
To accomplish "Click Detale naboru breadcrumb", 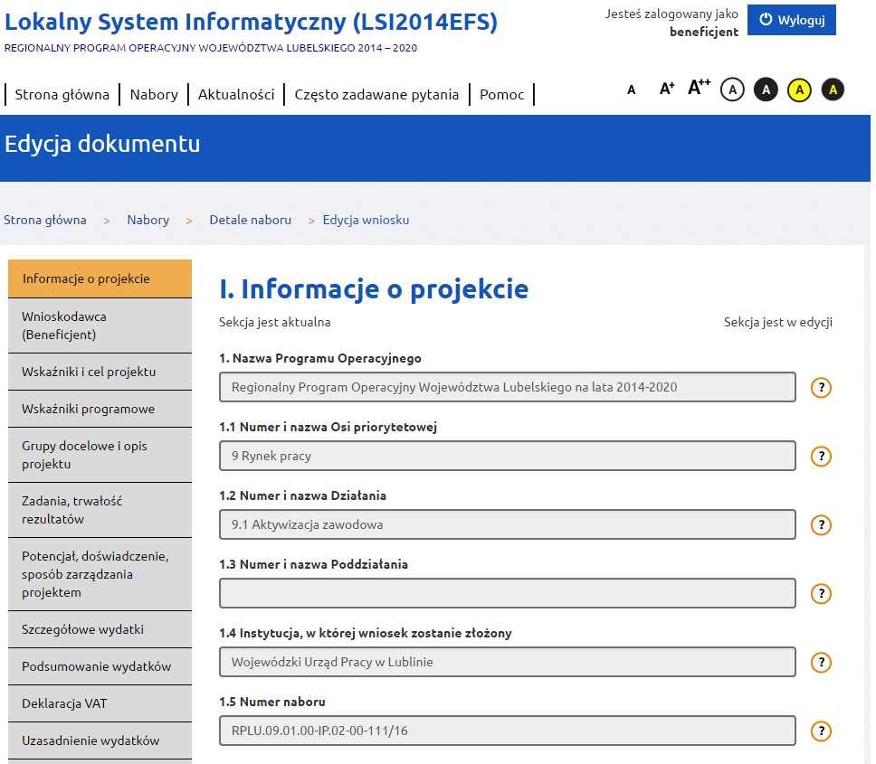I will pos(251,220).
